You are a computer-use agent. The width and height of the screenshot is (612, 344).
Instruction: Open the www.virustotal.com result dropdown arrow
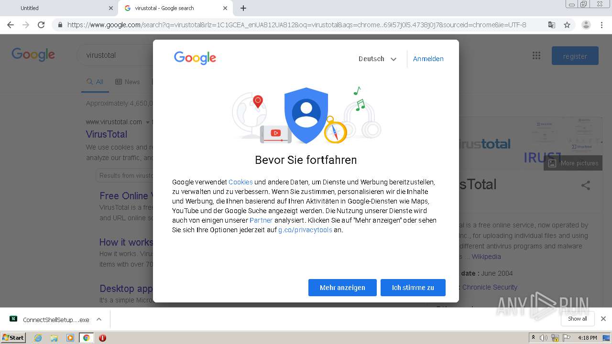(148, 122)
